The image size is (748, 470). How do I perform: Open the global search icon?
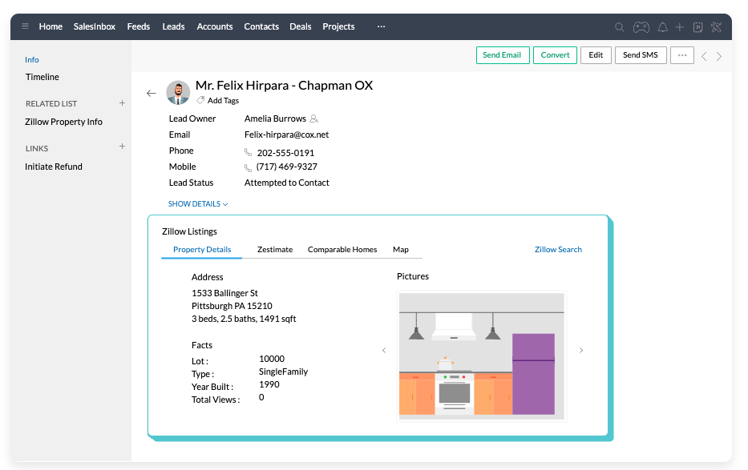(619, 26)
